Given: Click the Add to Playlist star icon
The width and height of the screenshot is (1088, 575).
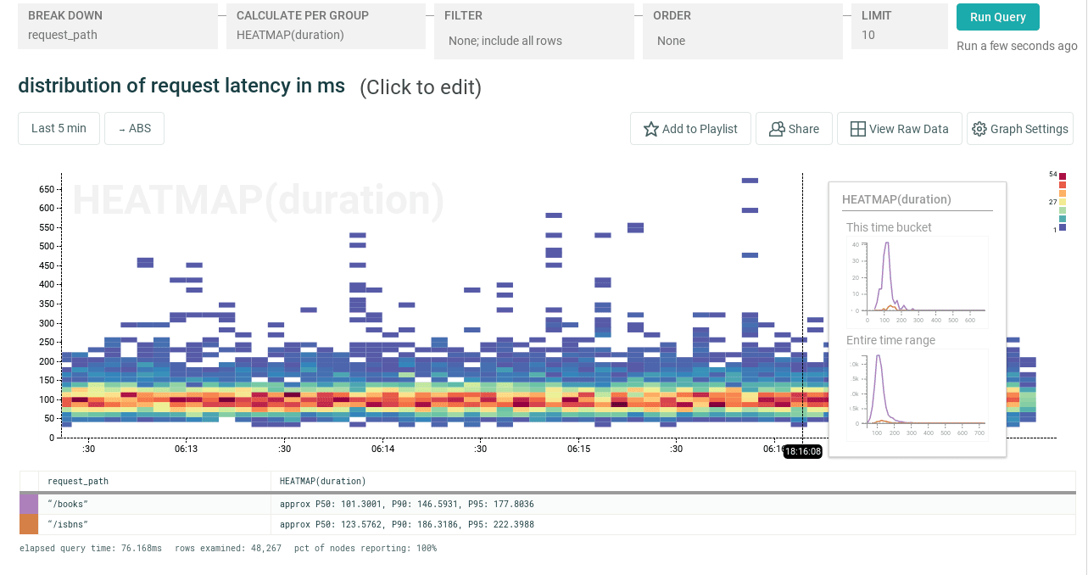Looking at the screenshot, I should pos(650,128).
